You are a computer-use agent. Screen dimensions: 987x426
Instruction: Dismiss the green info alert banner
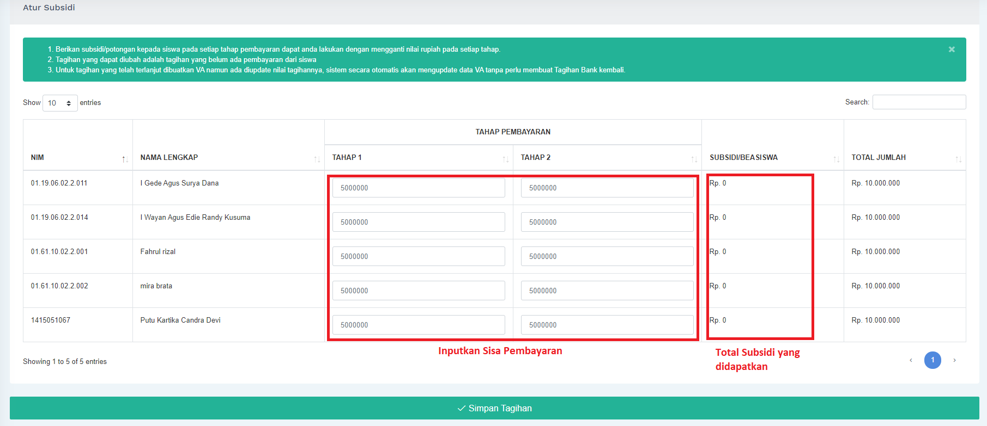(952, 50)
